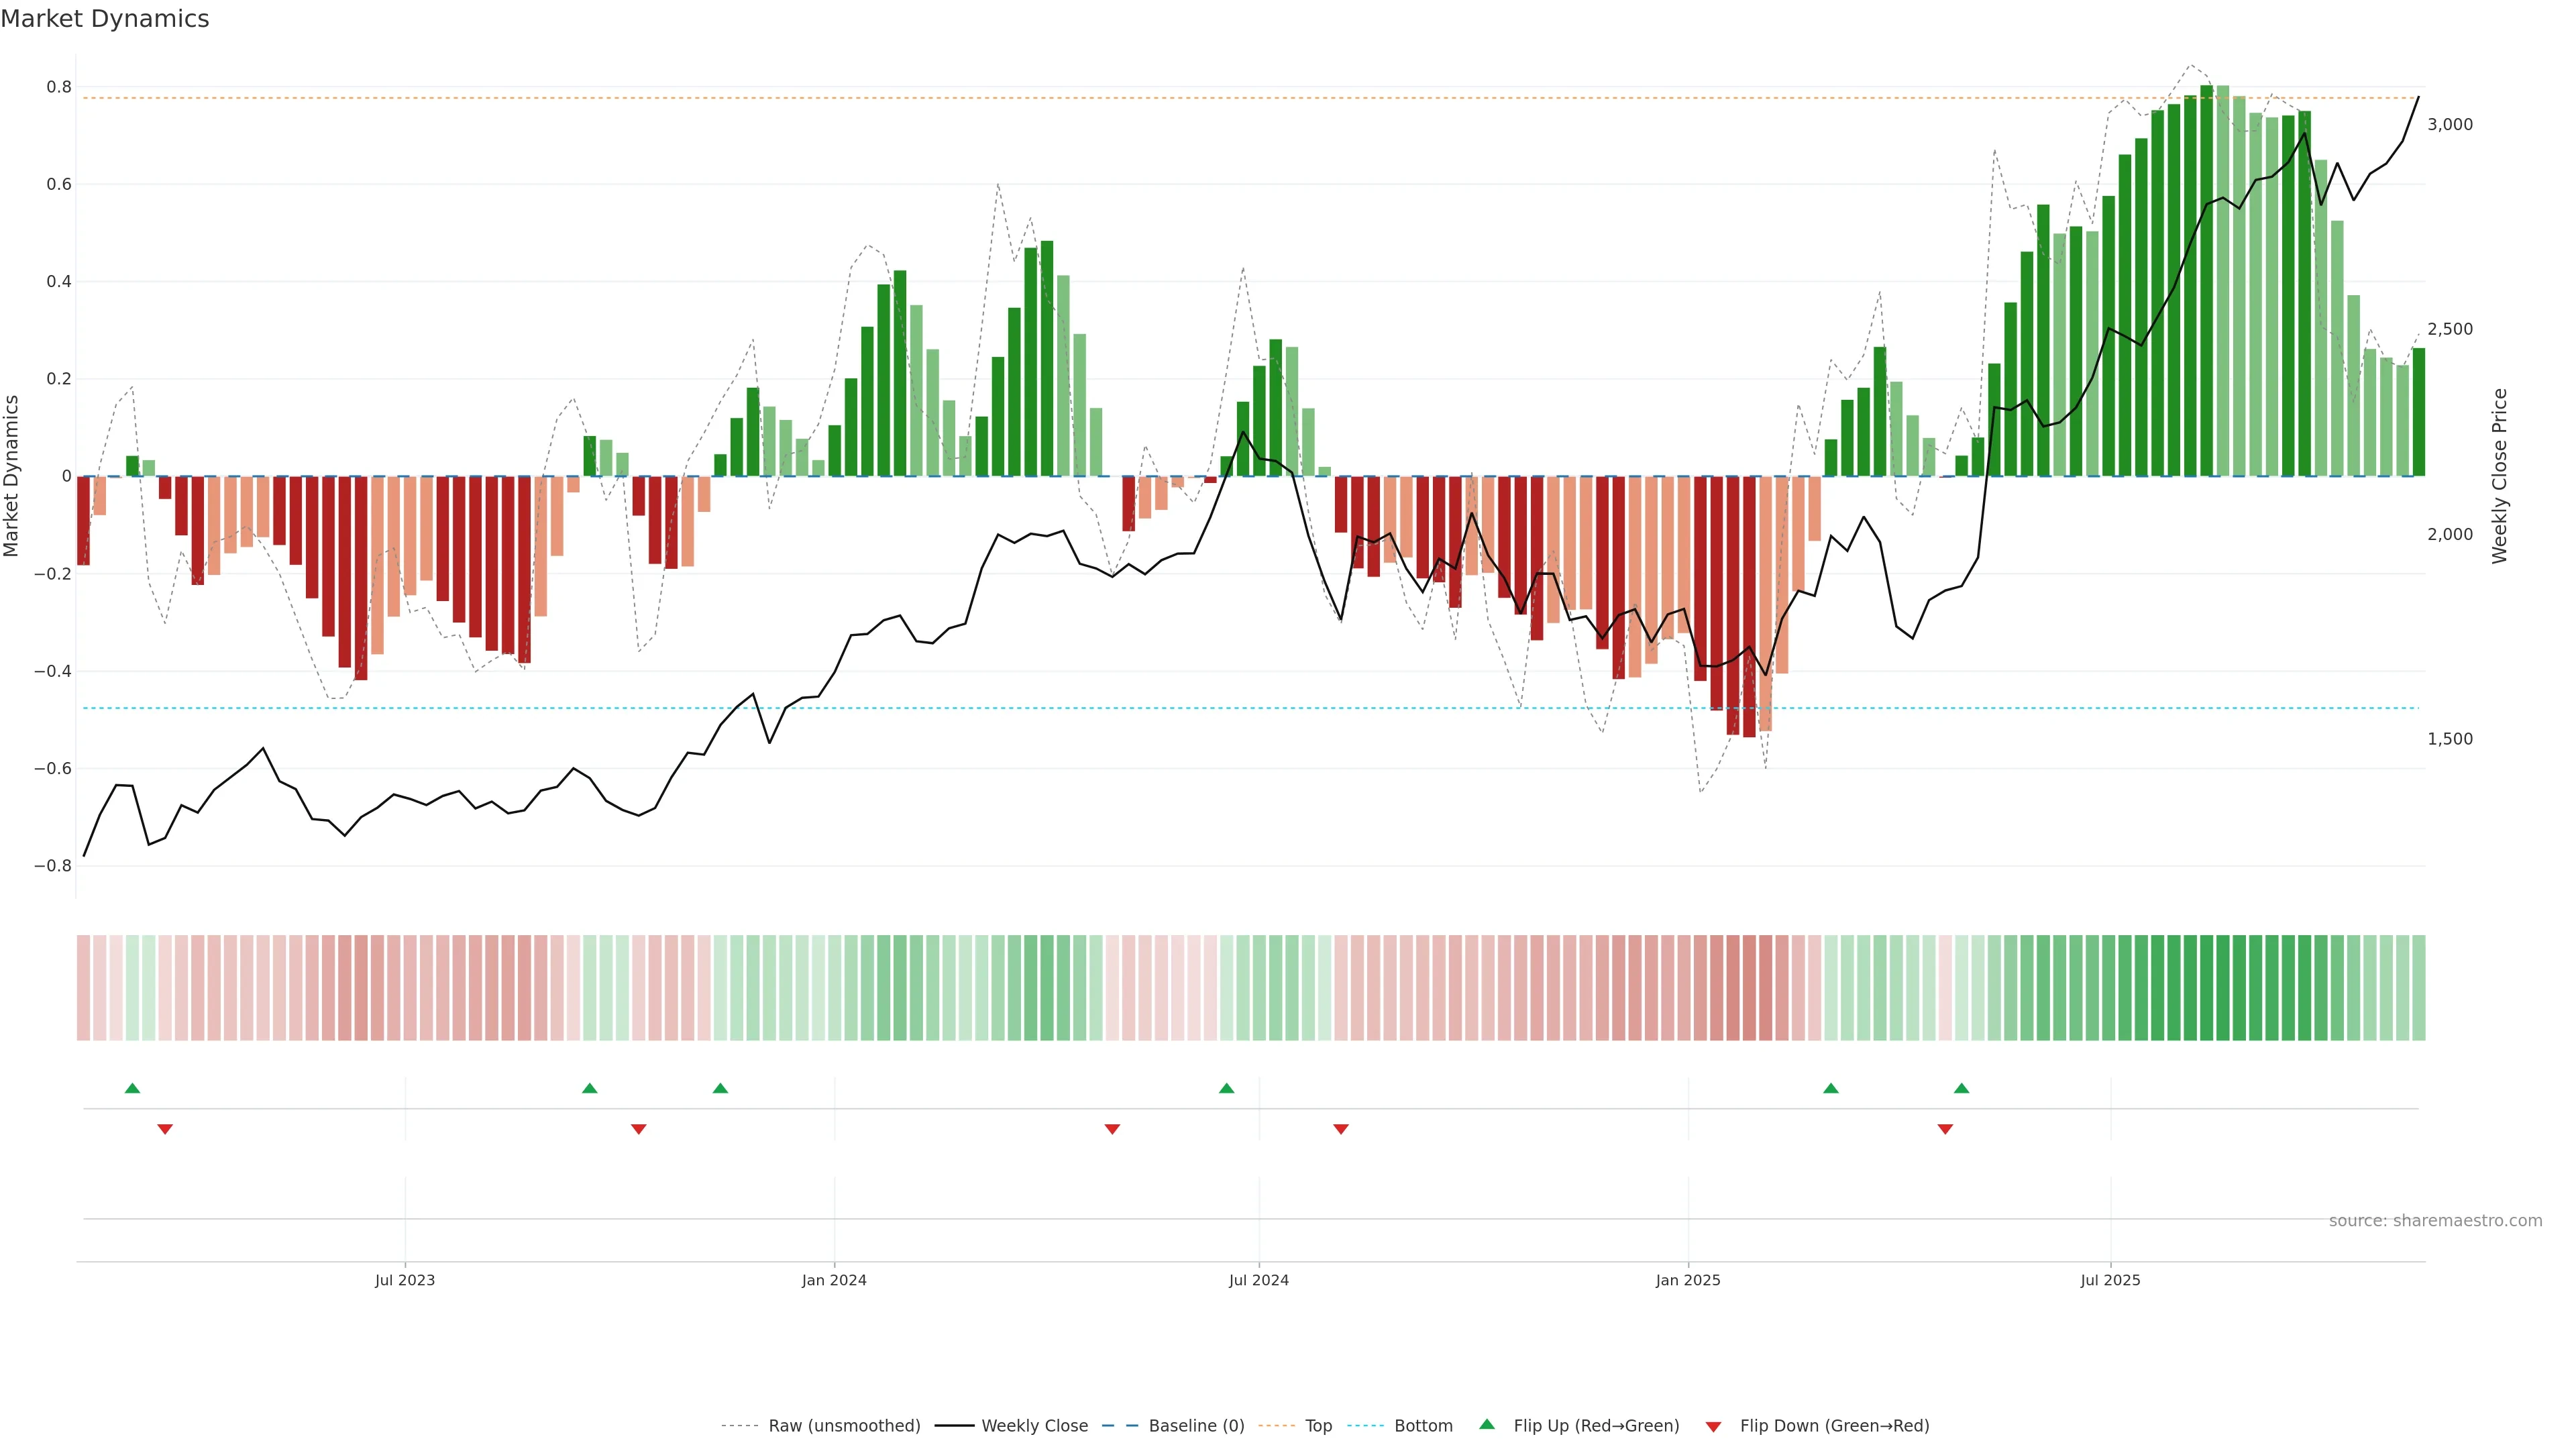Toggle the Bottom legend entry
The height and width of the screenshot is (1449, 2576).
(x=1423, y=1426)
